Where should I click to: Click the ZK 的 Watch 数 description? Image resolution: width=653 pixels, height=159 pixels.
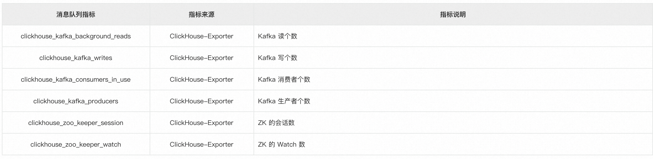click(282, 144)
